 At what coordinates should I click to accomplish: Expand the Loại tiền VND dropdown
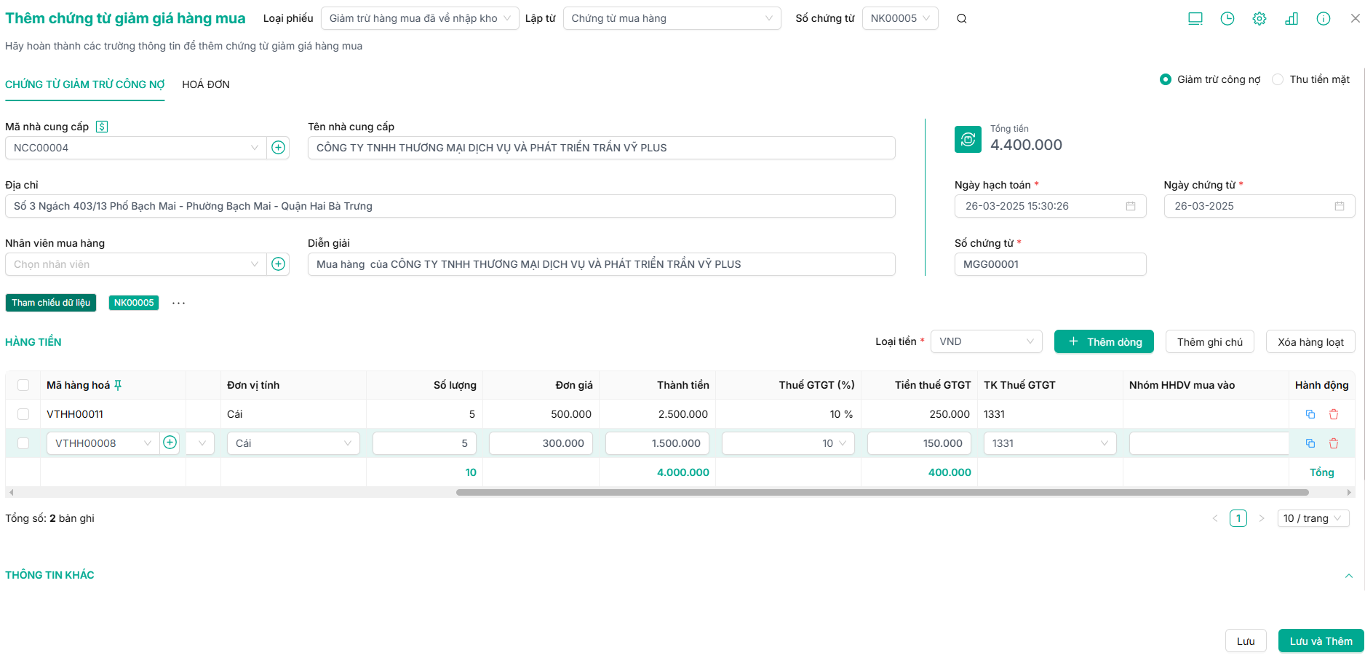pos(986,341)
